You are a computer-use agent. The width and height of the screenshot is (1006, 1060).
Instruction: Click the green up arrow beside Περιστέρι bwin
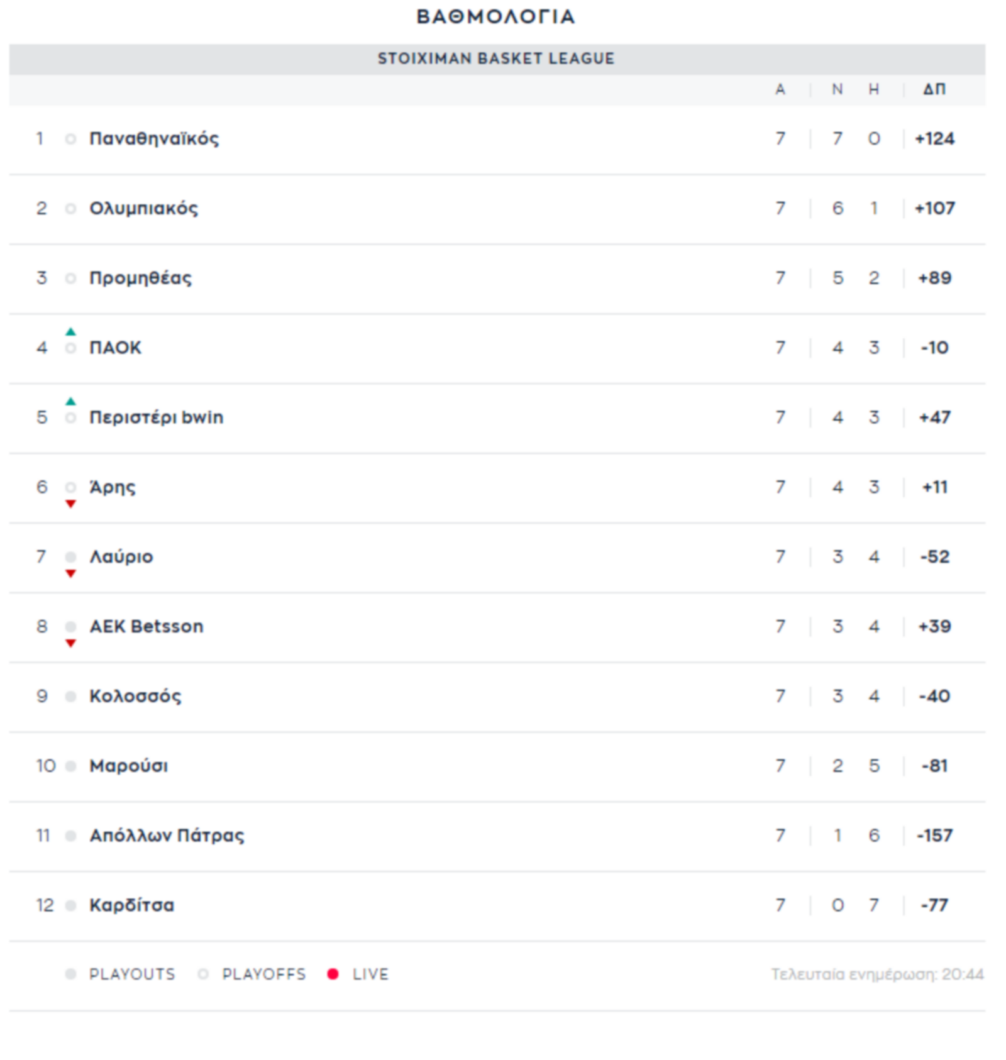pos(70,401)
